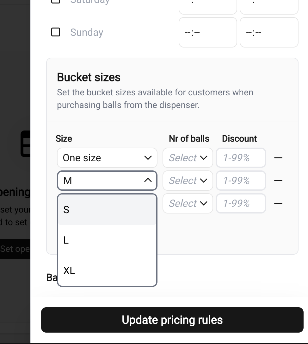Click the first row discount field
308x344 pixels.
241,158
